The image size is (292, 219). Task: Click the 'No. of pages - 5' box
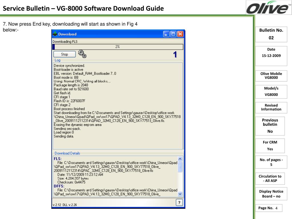[271, 162]
